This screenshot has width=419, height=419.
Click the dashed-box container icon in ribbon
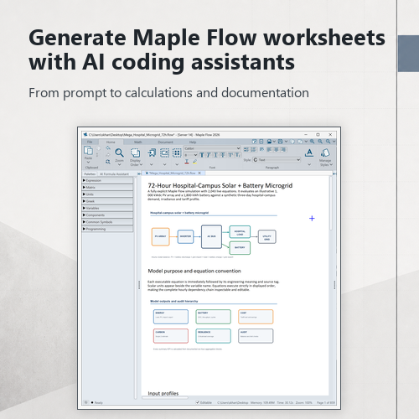click(164, 153)
